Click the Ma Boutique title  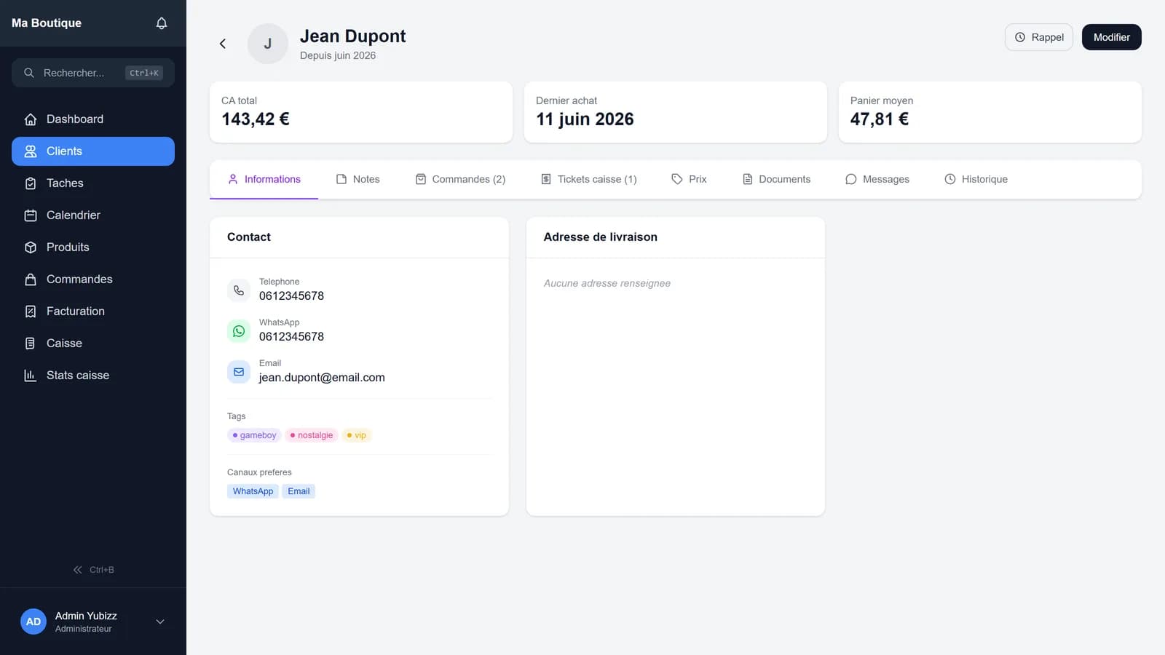coord(47,23)
